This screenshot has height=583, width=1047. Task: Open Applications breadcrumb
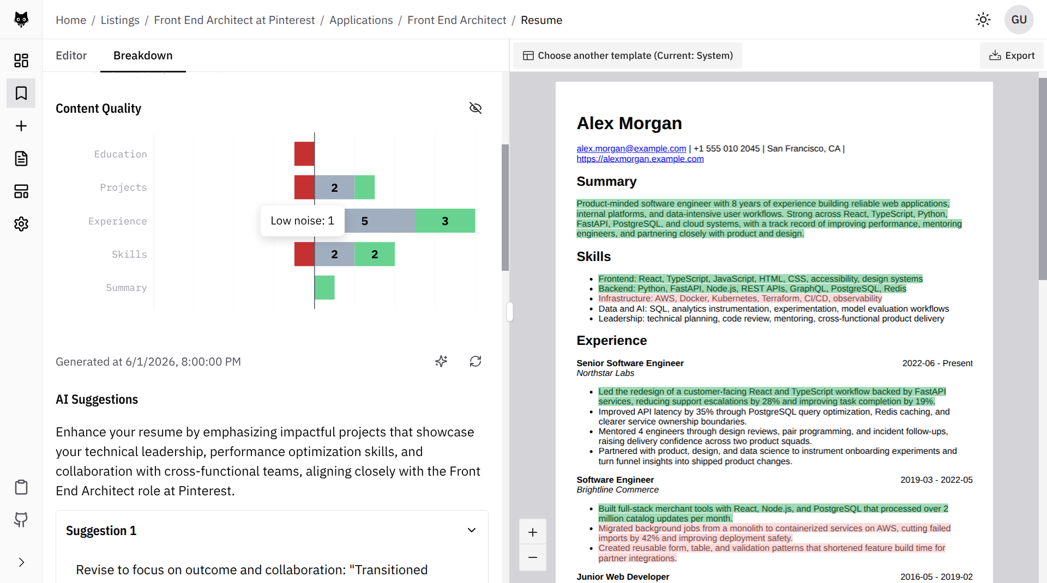(x=361, y=20)
